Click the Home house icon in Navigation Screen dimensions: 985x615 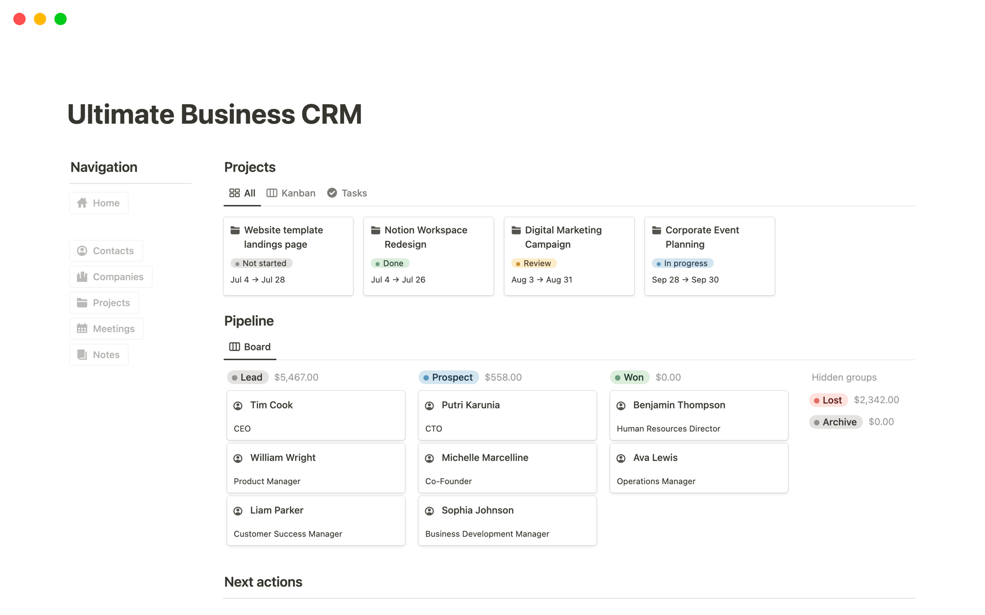[x=82, y=203]
